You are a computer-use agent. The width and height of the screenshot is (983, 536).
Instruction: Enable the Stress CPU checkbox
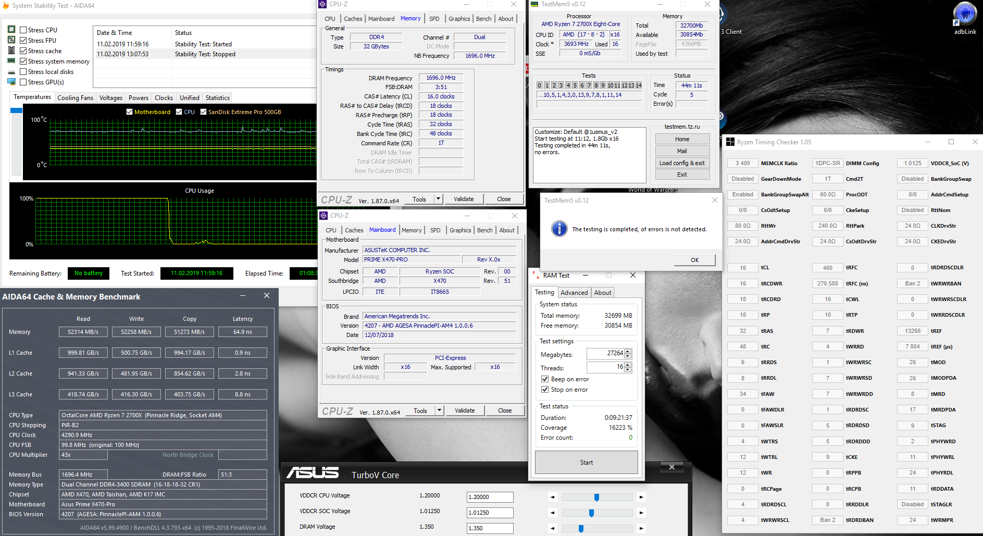tap(23, 30)
